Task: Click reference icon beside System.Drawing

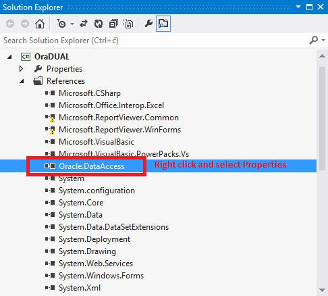Action: [50, 251]
